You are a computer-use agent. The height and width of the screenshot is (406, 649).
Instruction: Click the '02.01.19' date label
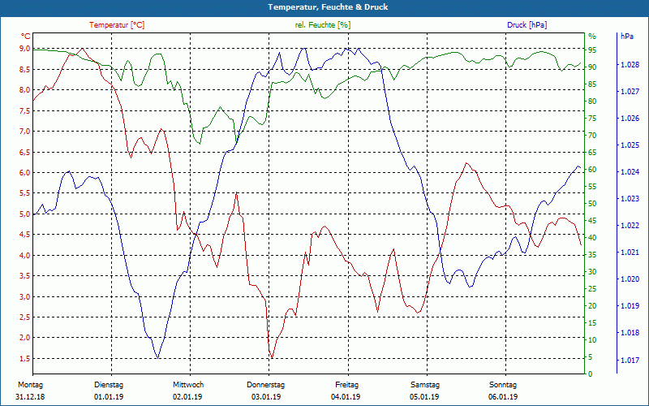point(187,397)
